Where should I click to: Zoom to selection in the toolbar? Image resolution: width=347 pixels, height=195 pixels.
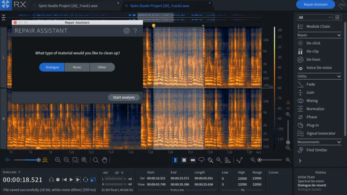[75, 160]
